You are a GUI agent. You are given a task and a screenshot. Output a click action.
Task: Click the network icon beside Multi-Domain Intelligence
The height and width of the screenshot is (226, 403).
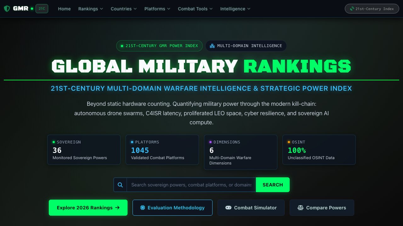pos(212,46)
